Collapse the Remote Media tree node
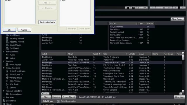187x105 pixels. click(4, 52)
